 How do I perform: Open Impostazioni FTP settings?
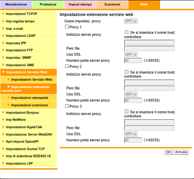tap(29, 50)
